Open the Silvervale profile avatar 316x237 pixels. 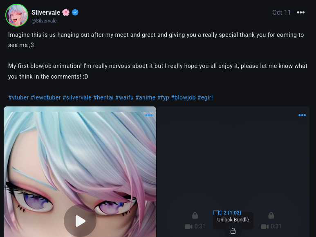(x=17, y=15)
